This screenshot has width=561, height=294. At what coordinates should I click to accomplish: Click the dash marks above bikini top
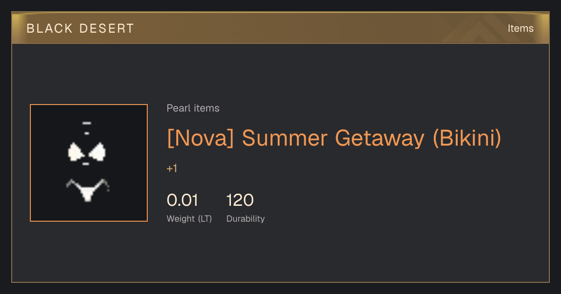pos(86,128)
